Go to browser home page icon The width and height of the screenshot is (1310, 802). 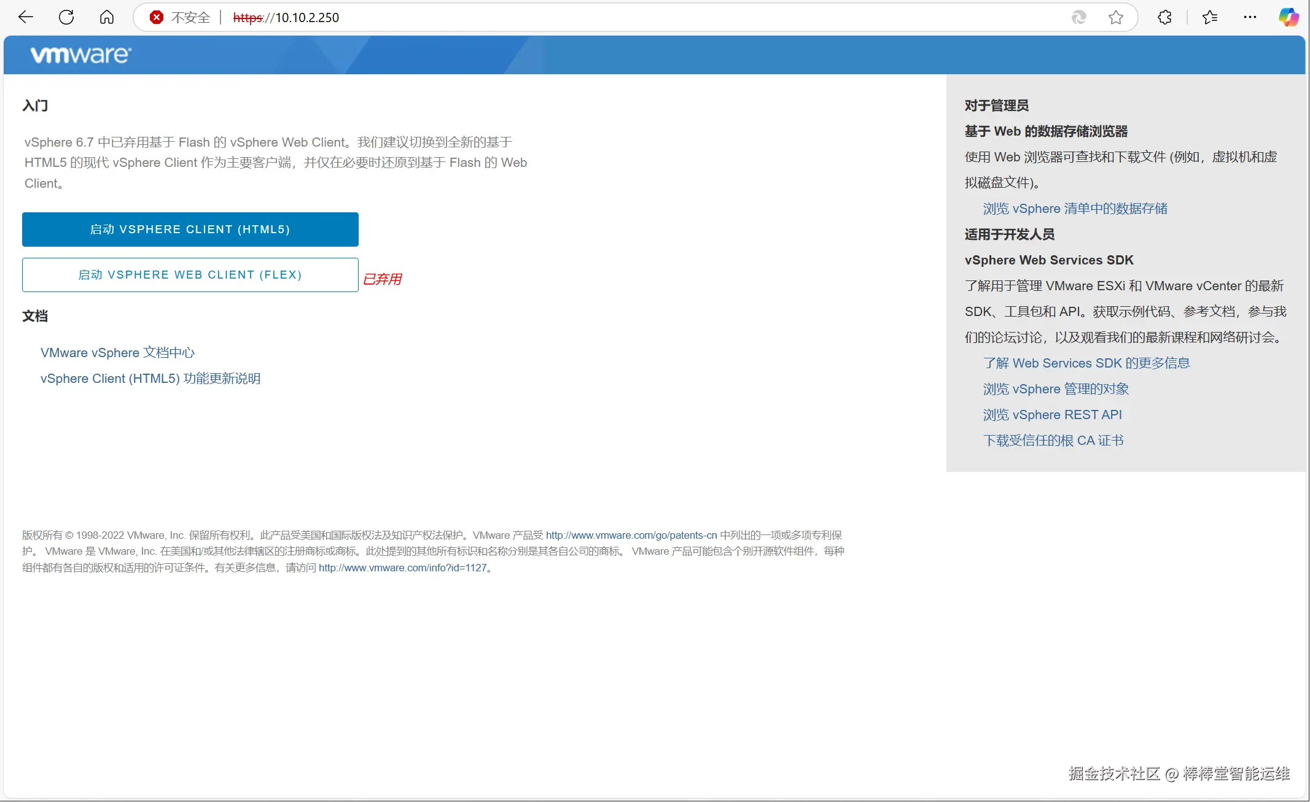[x=107, y=17]
